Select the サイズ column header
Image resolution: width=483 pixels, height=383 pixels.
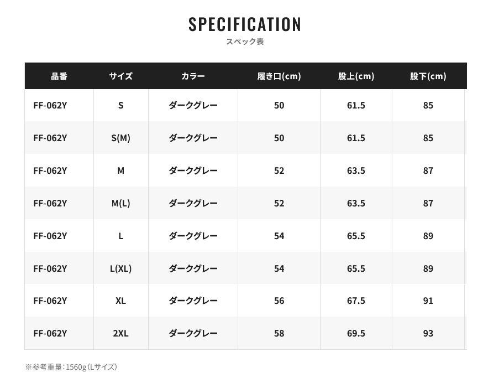click(x=120, y=76)
